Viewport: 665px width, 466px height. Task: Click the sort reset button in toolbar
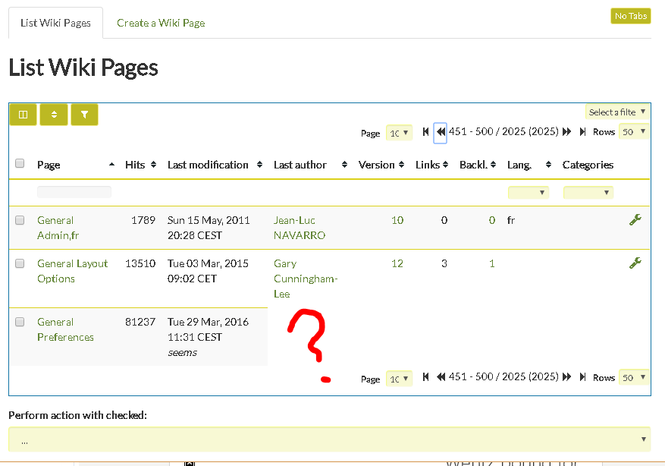click(x=54, y=115)
